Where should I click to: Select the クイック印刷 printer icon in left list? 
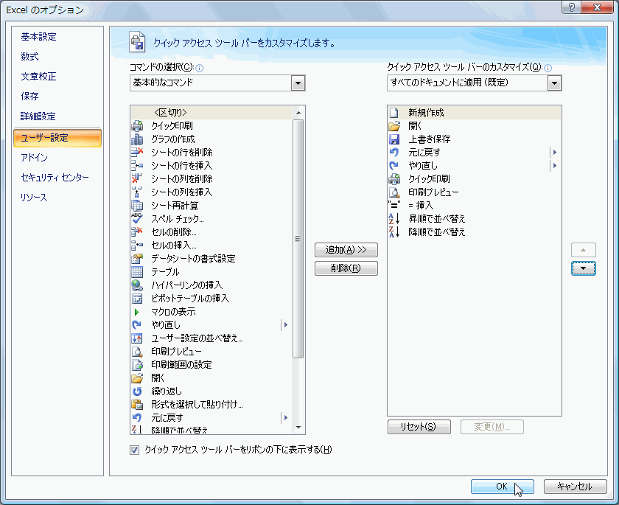[137, 126]
